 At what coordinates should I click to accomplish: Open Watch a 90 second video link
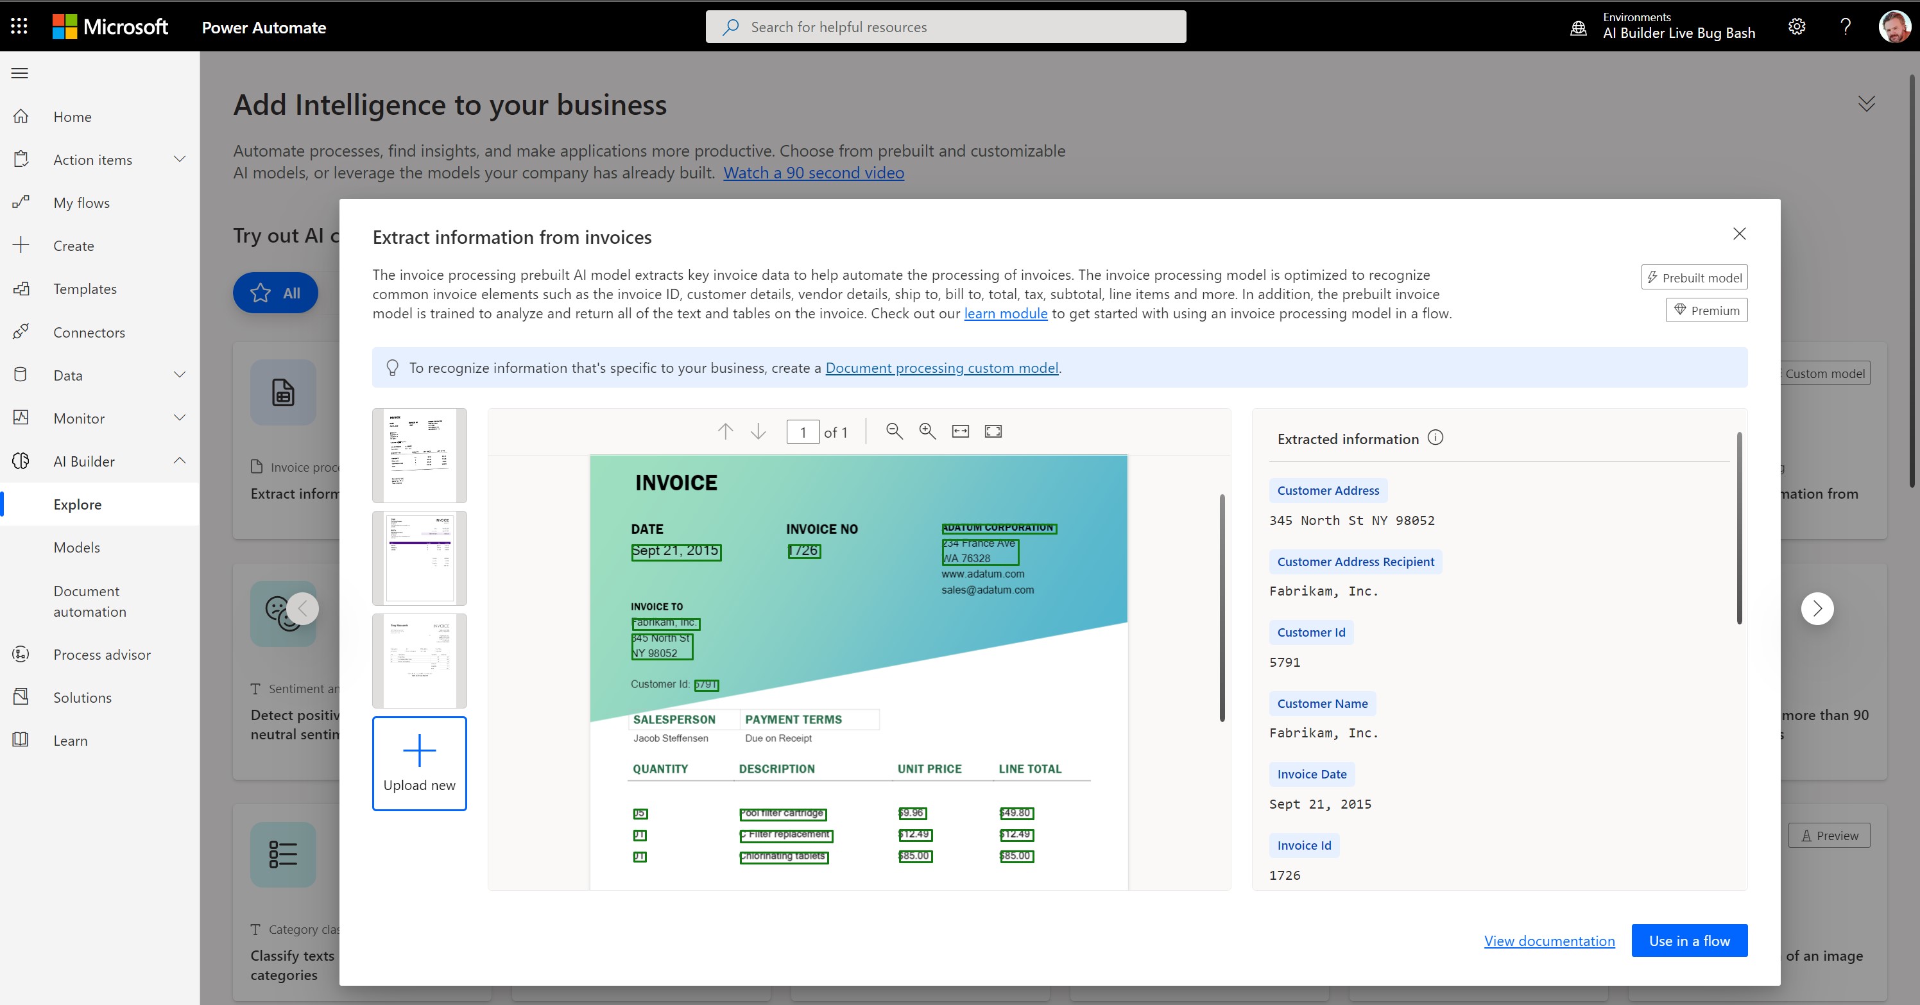[813, 173]
